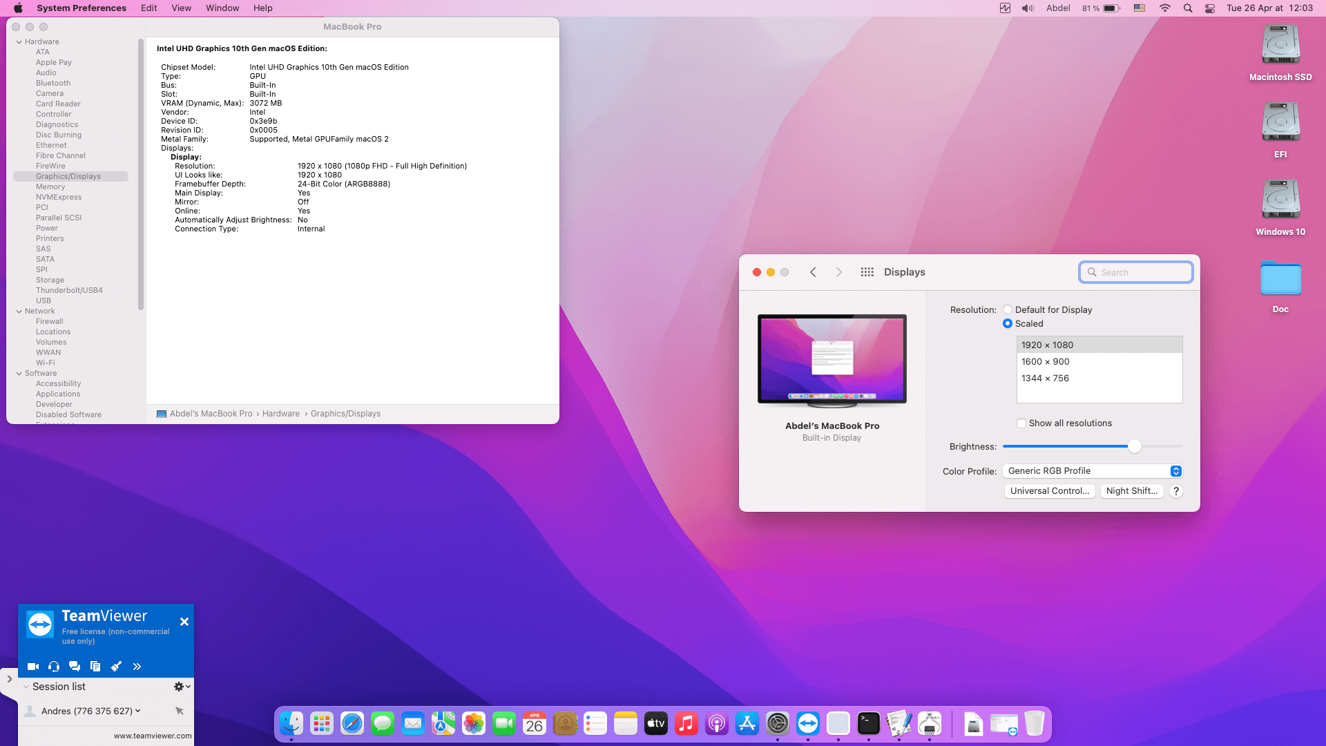Open the Apple TV app in the Dock
Screen dimensions: 1326x746
pos(656,723)
